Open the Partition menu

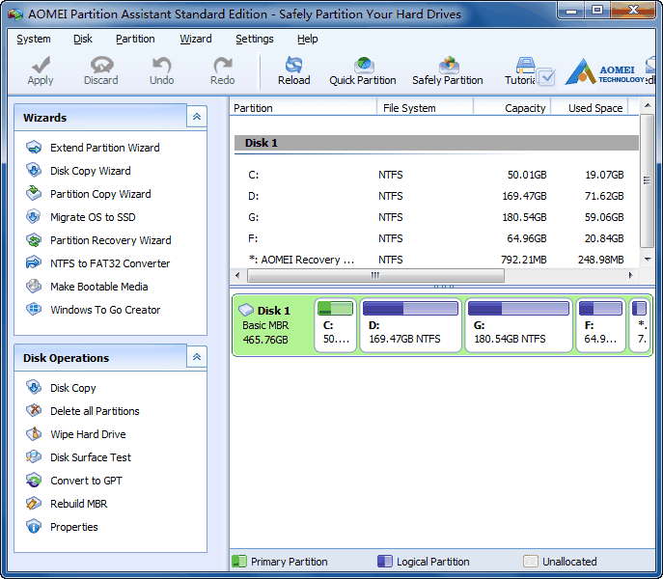pyautogui.click(x=135, y=39)
